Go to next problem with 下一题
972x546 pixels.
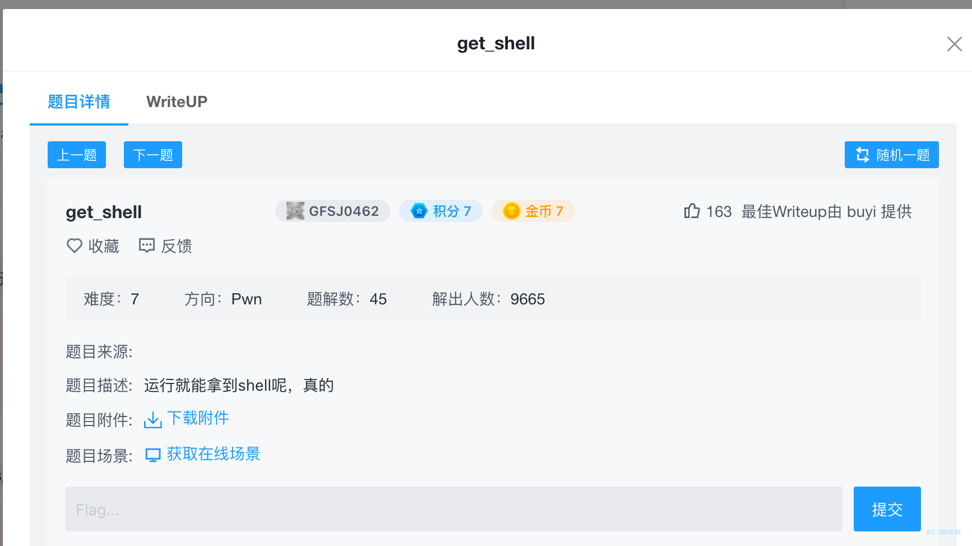[153, 155]
